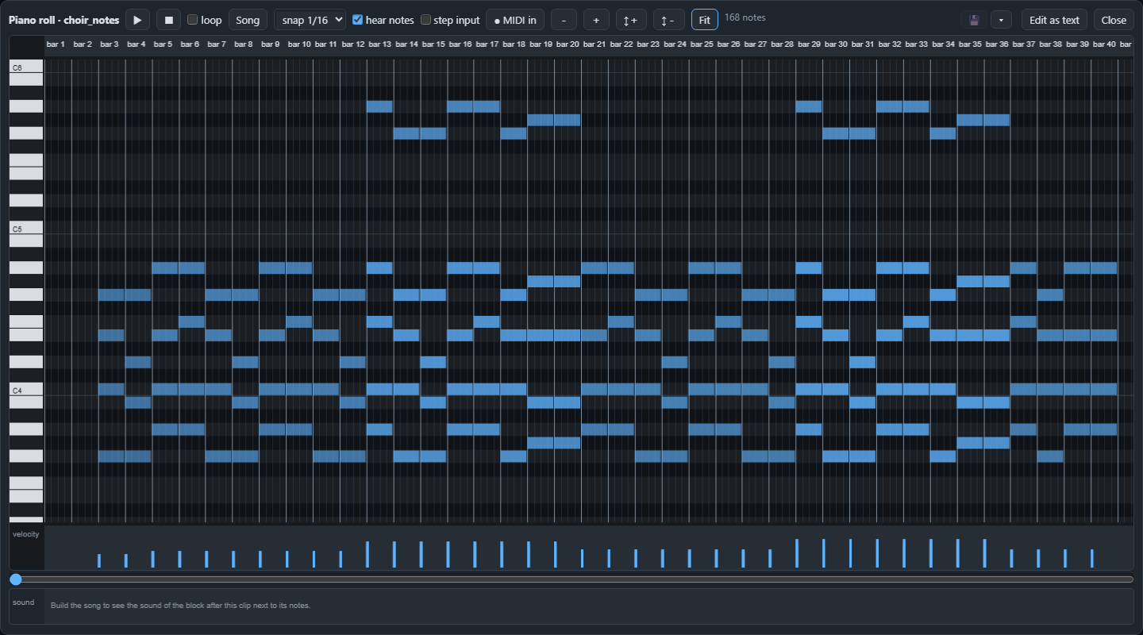Click the bar 13 marker in the ruler
1143x635 pixels.
coord(379,44)
